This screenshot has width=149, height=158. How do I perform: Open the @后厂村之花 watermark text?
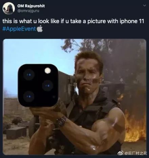click(136, 153)
